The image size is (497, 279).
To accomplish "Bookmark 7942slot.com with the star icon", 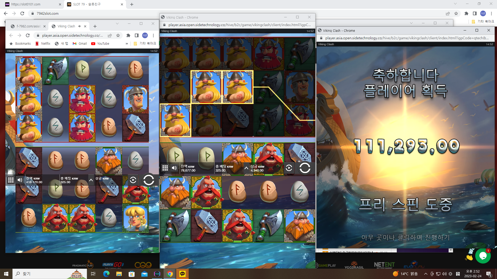I will (456, 13).
